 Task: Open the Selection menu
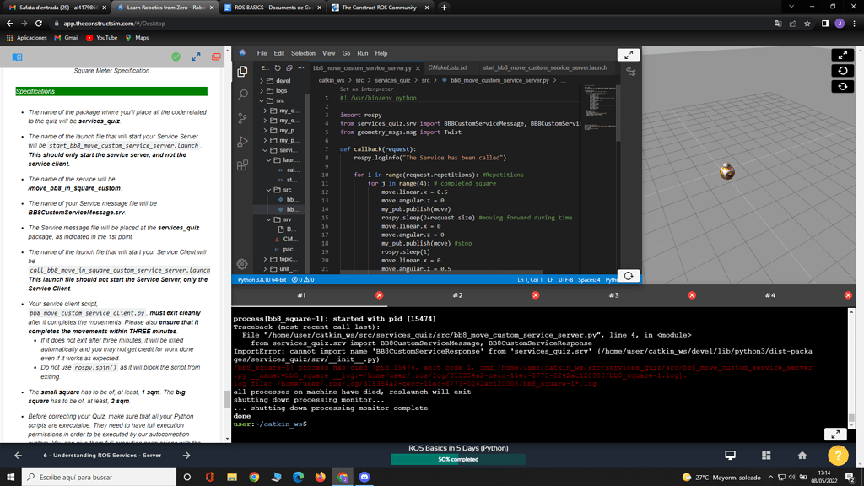(304, 53)
